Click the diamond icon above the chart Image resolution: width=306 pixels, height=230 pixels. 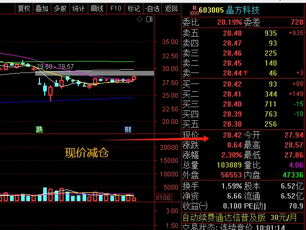139,19
